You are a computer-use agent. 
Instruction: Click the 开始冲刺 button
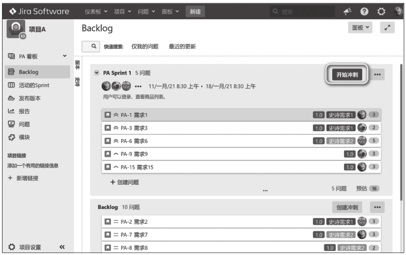click(347, 75)
